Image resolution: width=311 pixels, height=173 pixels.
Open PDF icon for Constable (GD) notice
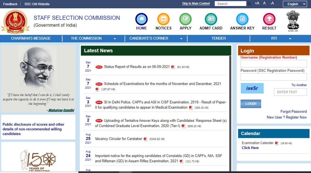click(181, 161)
